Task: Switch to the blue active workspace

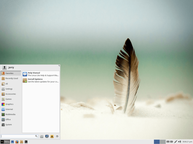Action: click(x=157, y=142)
